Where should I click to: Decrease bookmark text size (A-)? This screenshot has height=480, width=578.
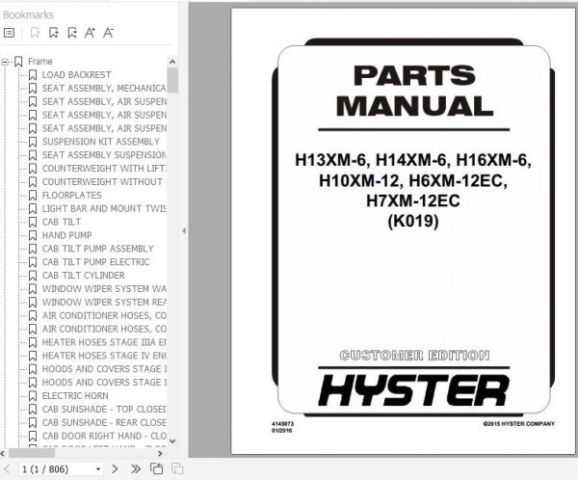(108, 33)
